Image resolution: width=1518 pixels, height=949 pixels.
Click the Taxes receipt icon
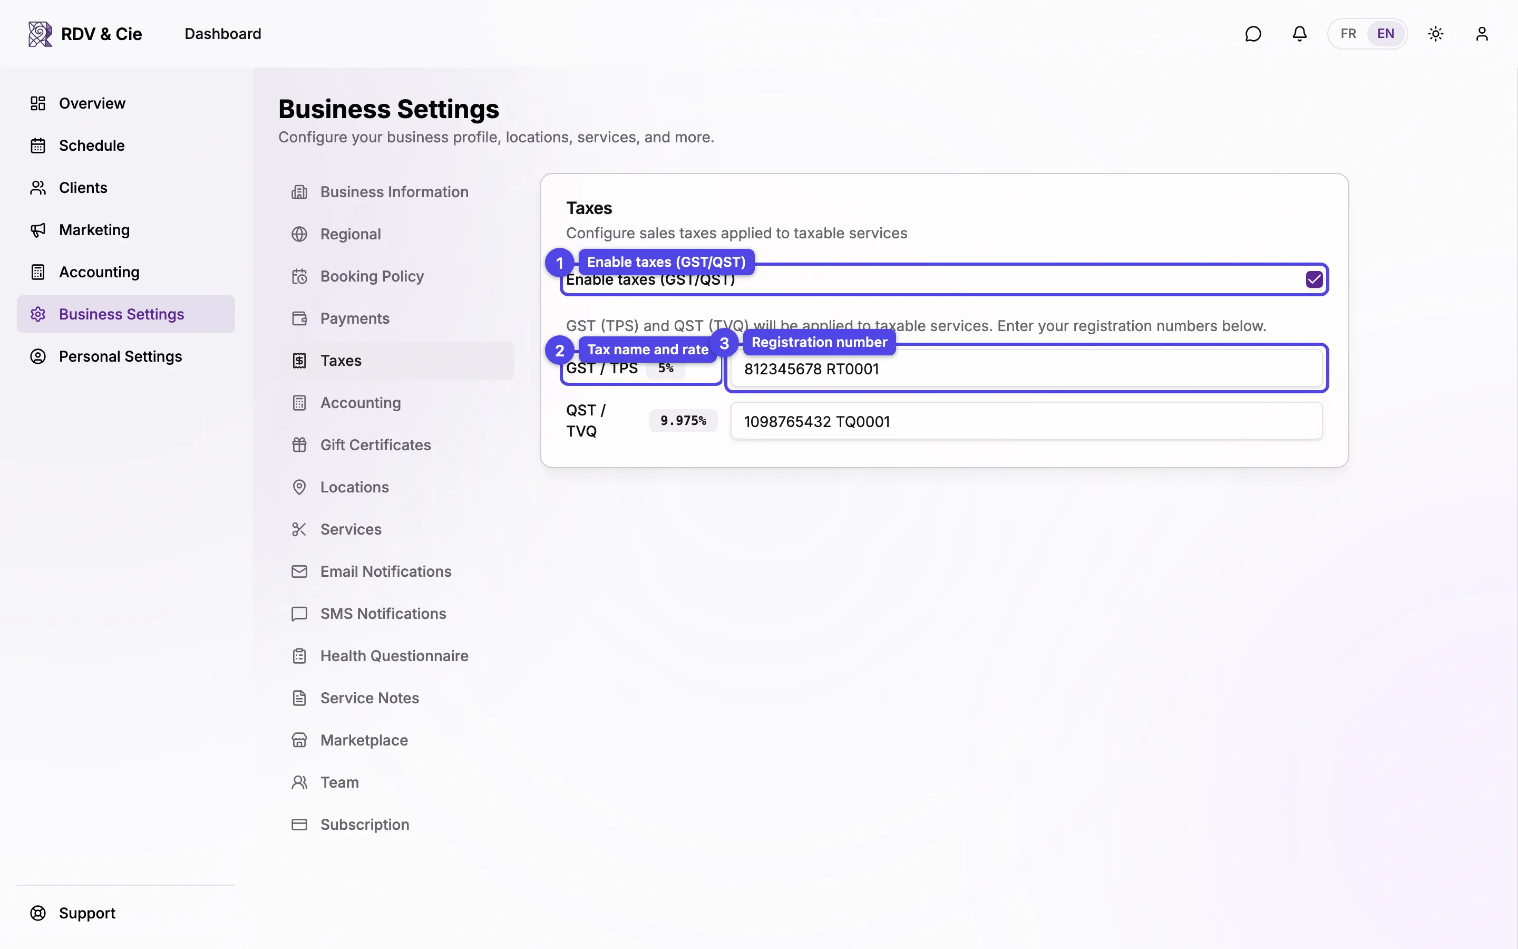(x=299, y=361)
